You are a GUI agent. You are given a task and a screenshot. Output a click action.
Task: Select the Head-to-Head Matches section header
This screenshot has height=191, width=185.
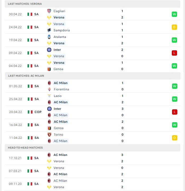(92, 148)
